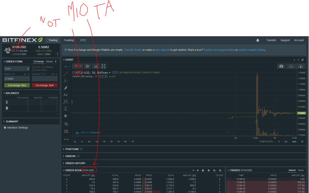Viewport: 309px width, 193px height.
Task: Switch order form to Margin tab
Action: point(49,62)
